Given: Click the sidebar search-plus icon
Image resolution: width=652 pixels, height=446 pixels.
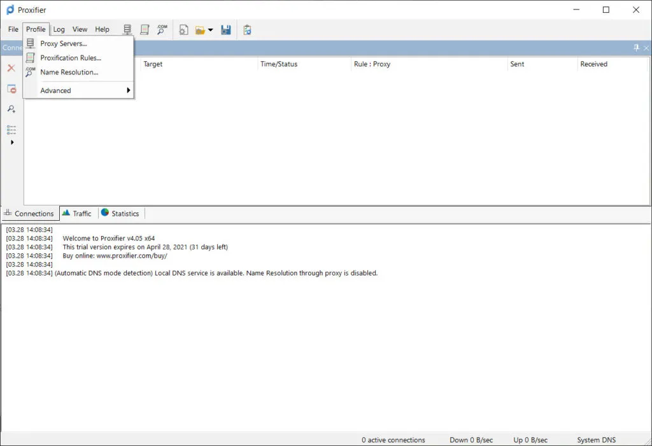Looking at the screenshot, I should coord(11,109).
